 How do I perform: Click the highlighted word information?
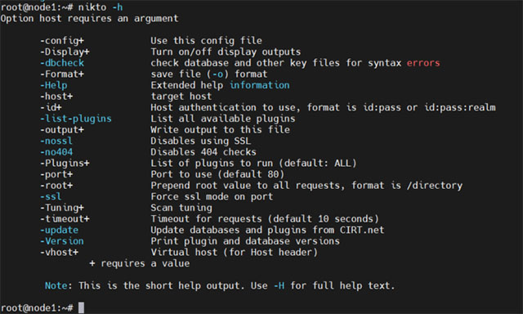pyautogui.click(x=260, y=85)
